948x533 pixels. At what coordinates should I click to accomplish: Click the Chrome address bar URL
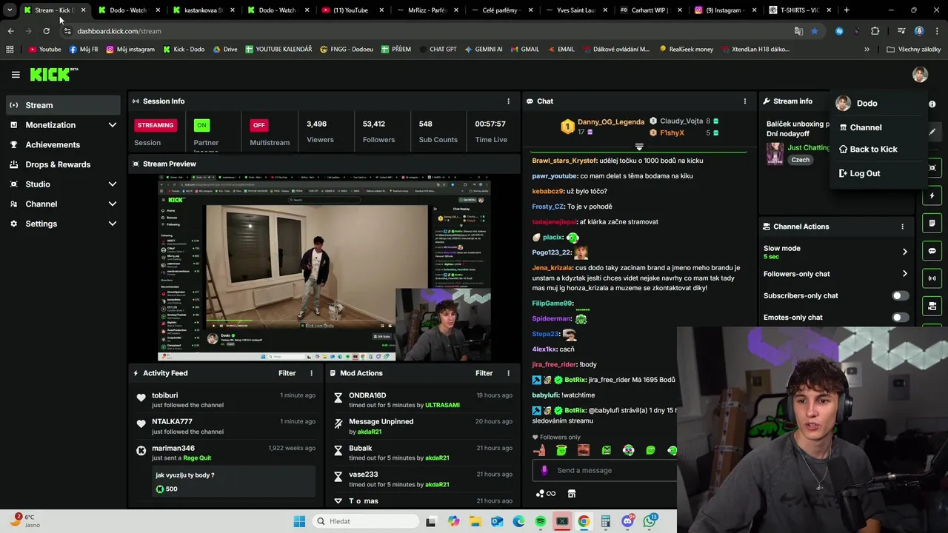coord(118,31)
